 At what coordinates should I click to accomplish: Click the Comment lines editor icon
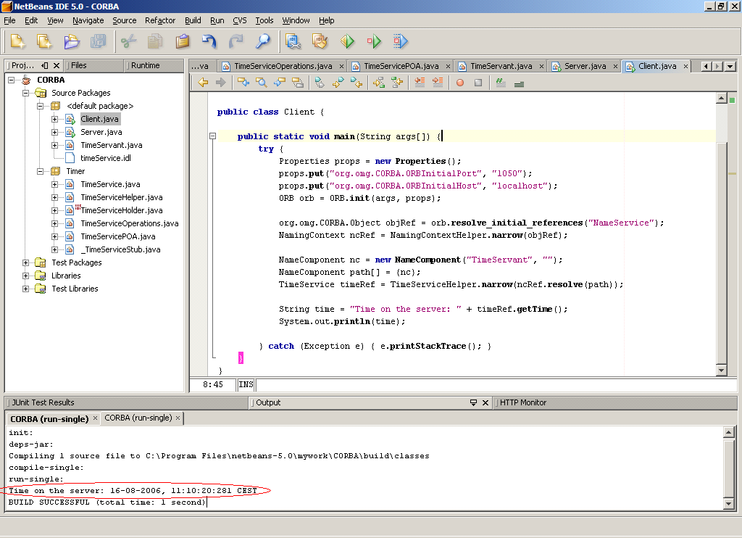(501, 83)
